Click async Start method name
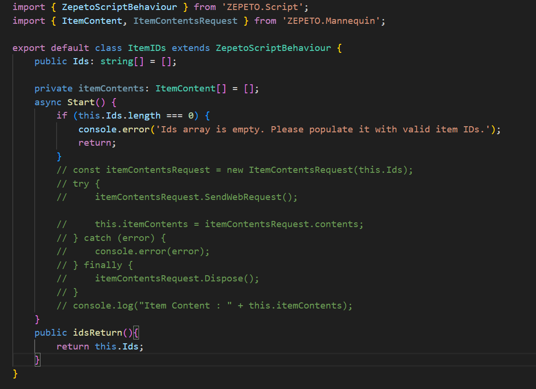This screenshot has width=536, height=389. [80, 102]
